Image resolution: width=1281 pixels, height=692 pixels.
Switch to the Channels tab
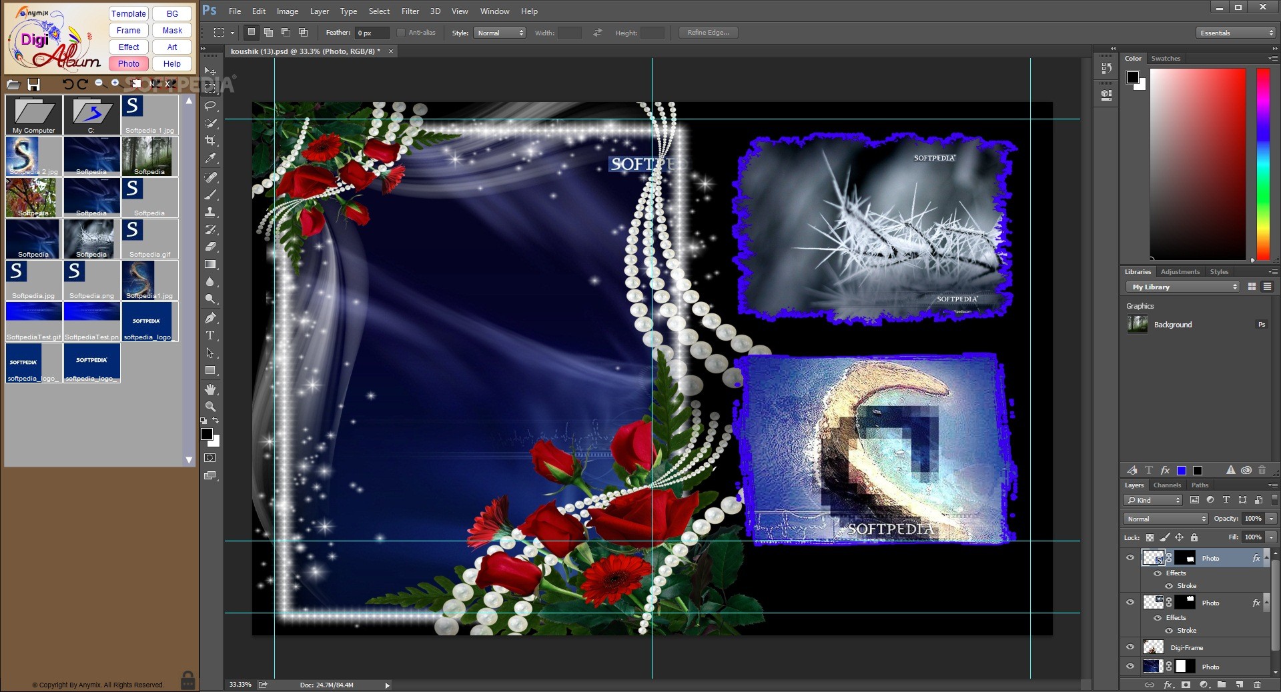pyautogui.click(x=1167, y=485)
